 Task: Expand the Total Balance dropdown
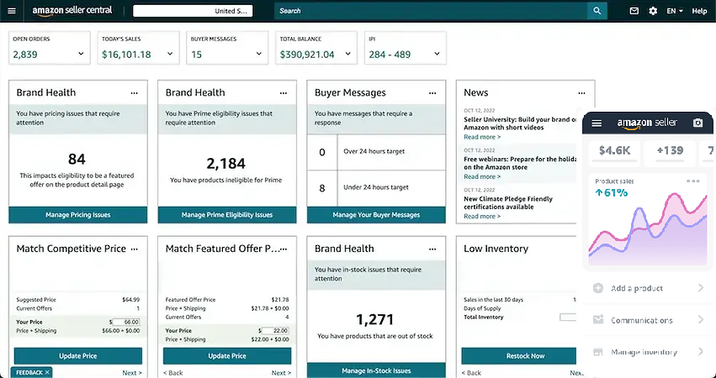[349, 55]
